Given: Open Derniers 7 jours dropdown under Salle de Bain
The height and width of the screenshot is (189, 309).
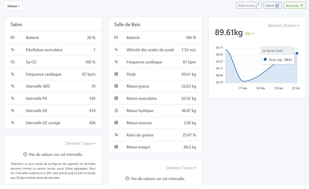Looking at the screenshot, I should [181, 168].
